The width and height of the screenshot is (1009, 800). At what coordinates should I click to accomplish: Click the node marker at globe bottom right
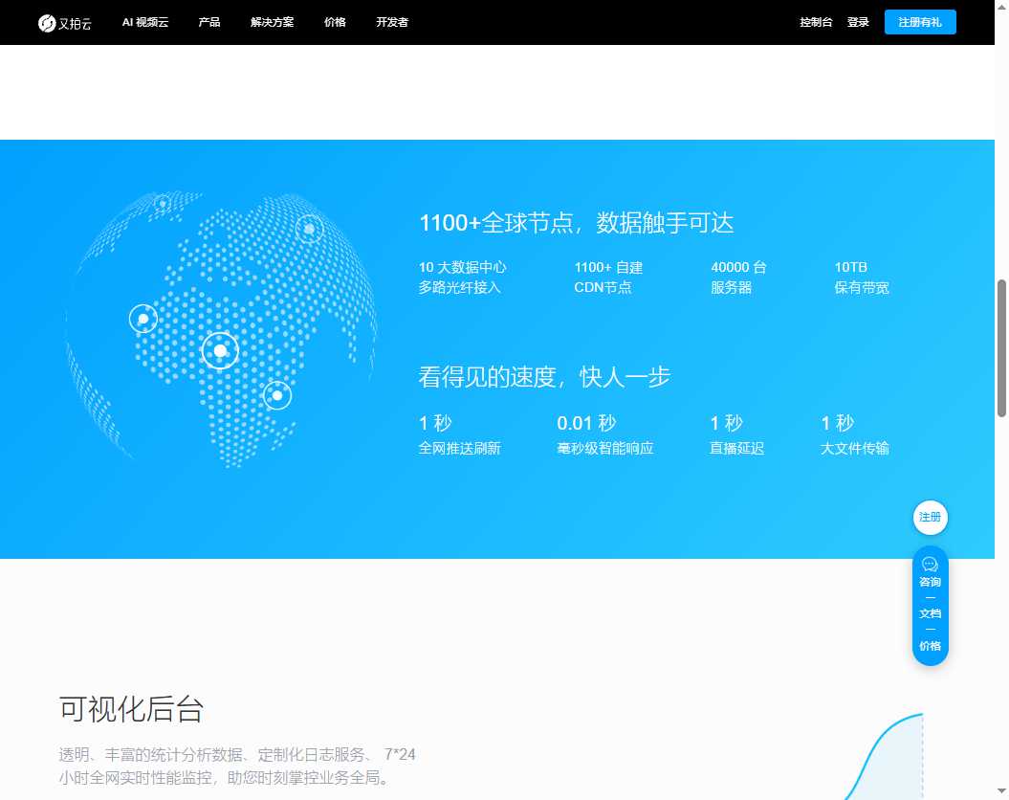pyautogui.click(x=277, y=395)
